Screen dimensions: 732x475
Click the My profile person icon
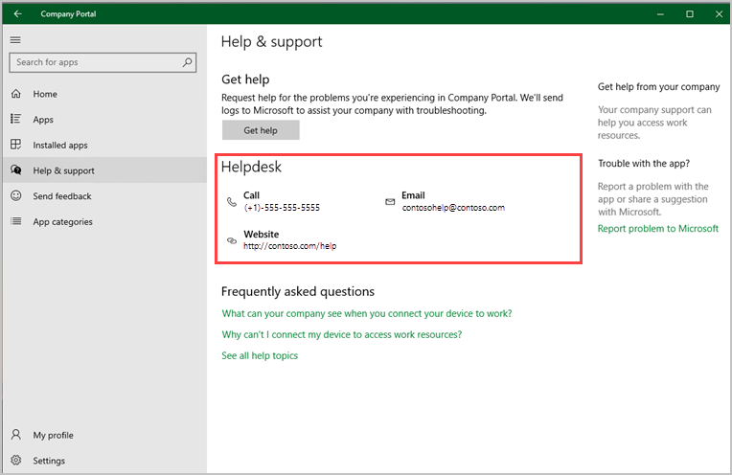tap(16, 435)
